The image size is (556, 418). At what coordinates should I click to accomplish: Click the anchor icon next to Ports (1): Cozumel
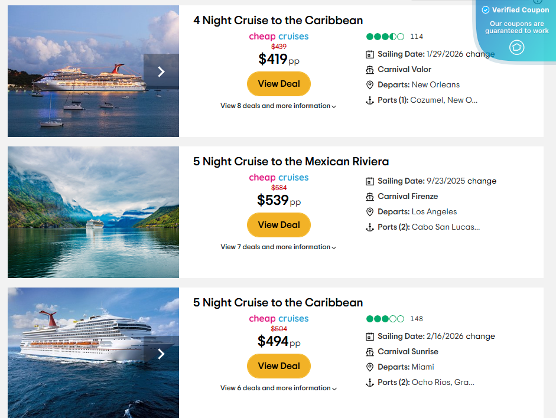[369, 100]
